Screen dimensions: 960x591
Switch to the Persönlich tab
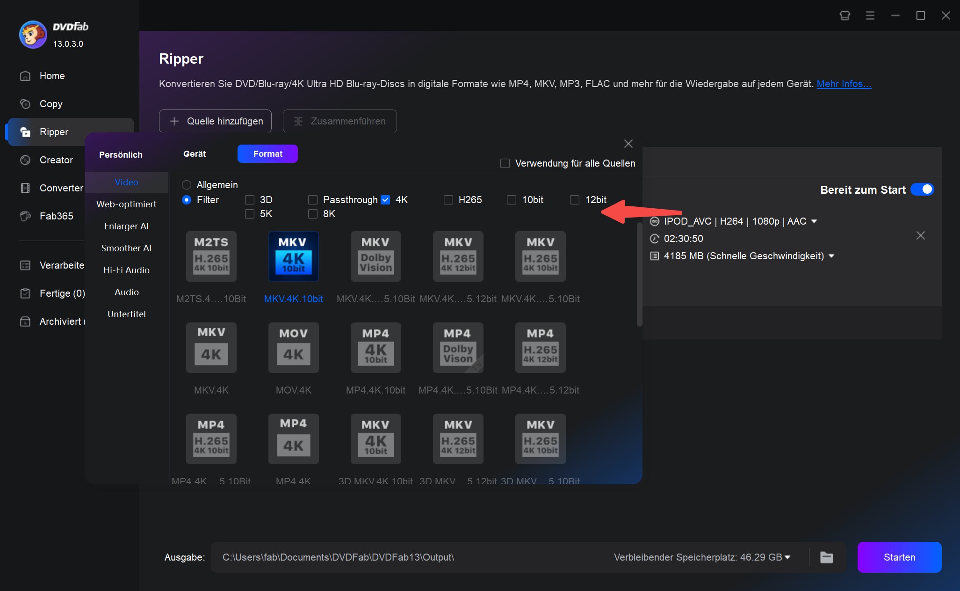[x=121, y=154]
